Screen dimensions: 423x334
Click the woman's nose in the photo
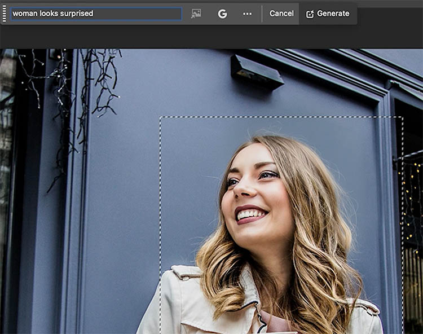[x=244, y=193]
